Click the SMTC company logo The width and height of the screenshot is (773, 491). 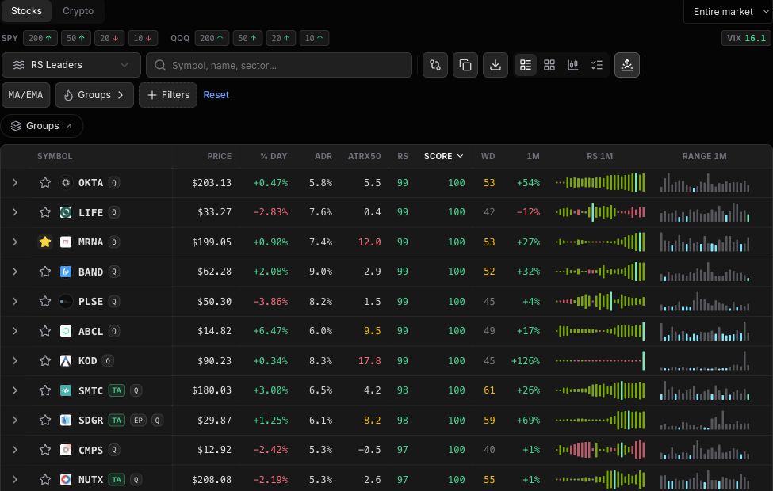click(x=66, y=390)
